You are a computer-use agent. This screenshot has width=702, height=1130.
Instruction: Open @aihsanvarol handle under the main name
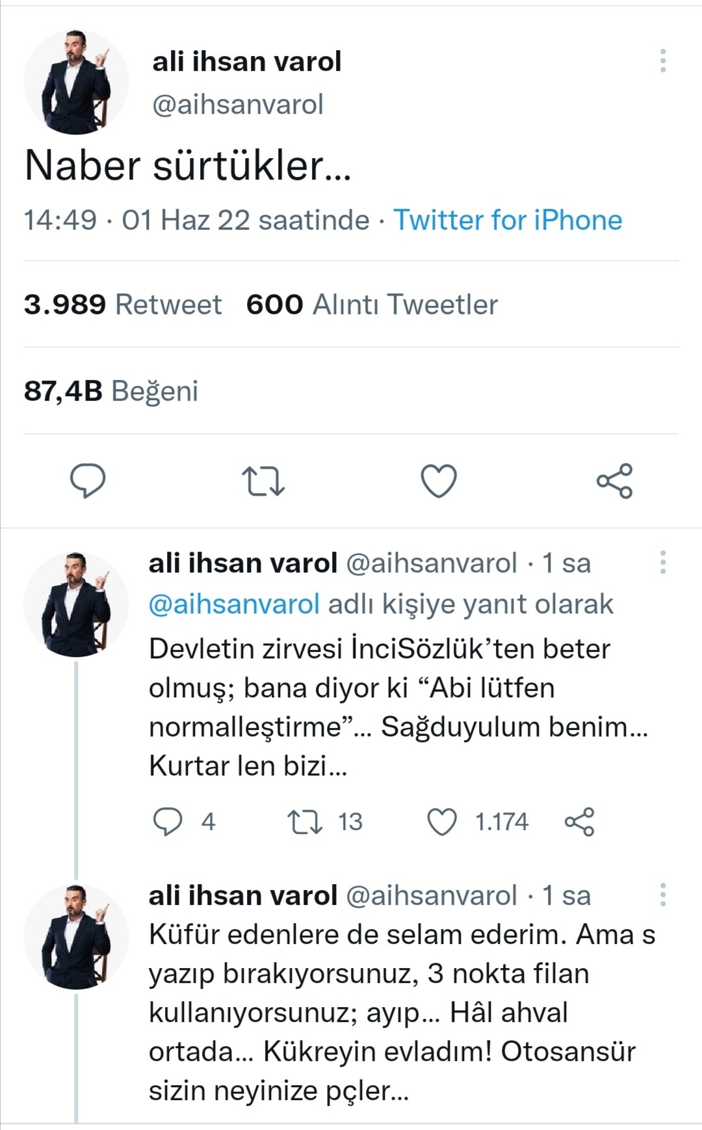point(237,105)
